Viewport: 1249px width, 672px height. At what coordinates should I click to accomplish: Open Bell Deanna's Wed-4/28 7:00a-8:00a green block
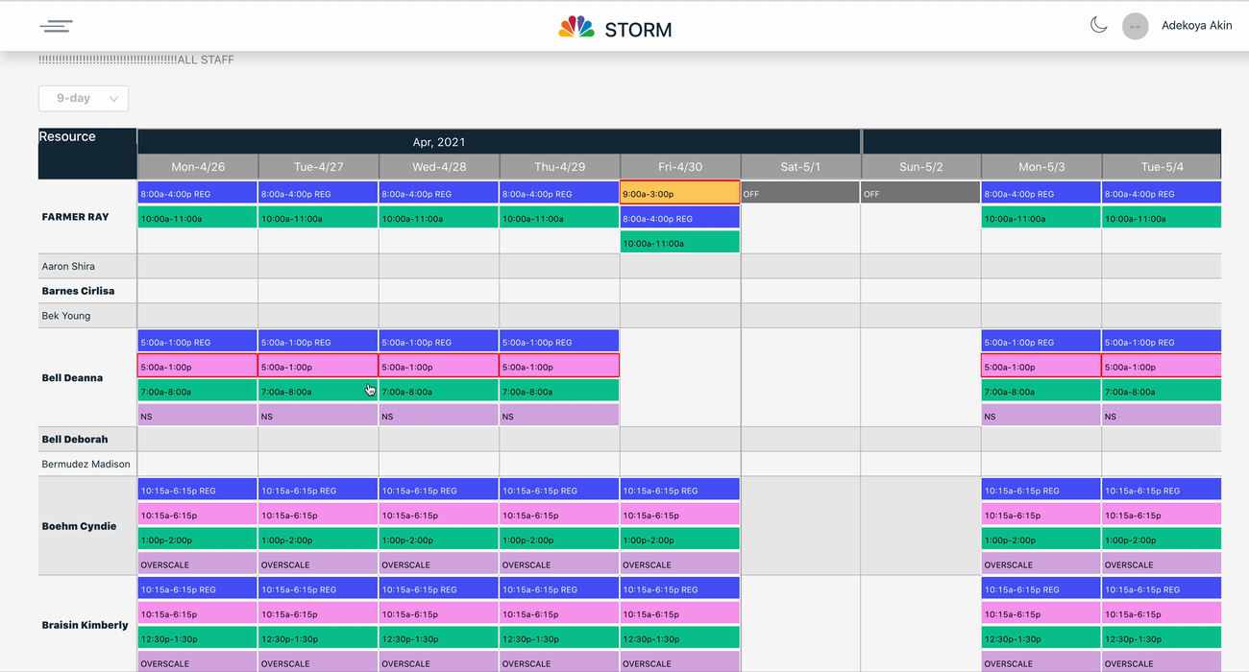click(x=439, y=392)
